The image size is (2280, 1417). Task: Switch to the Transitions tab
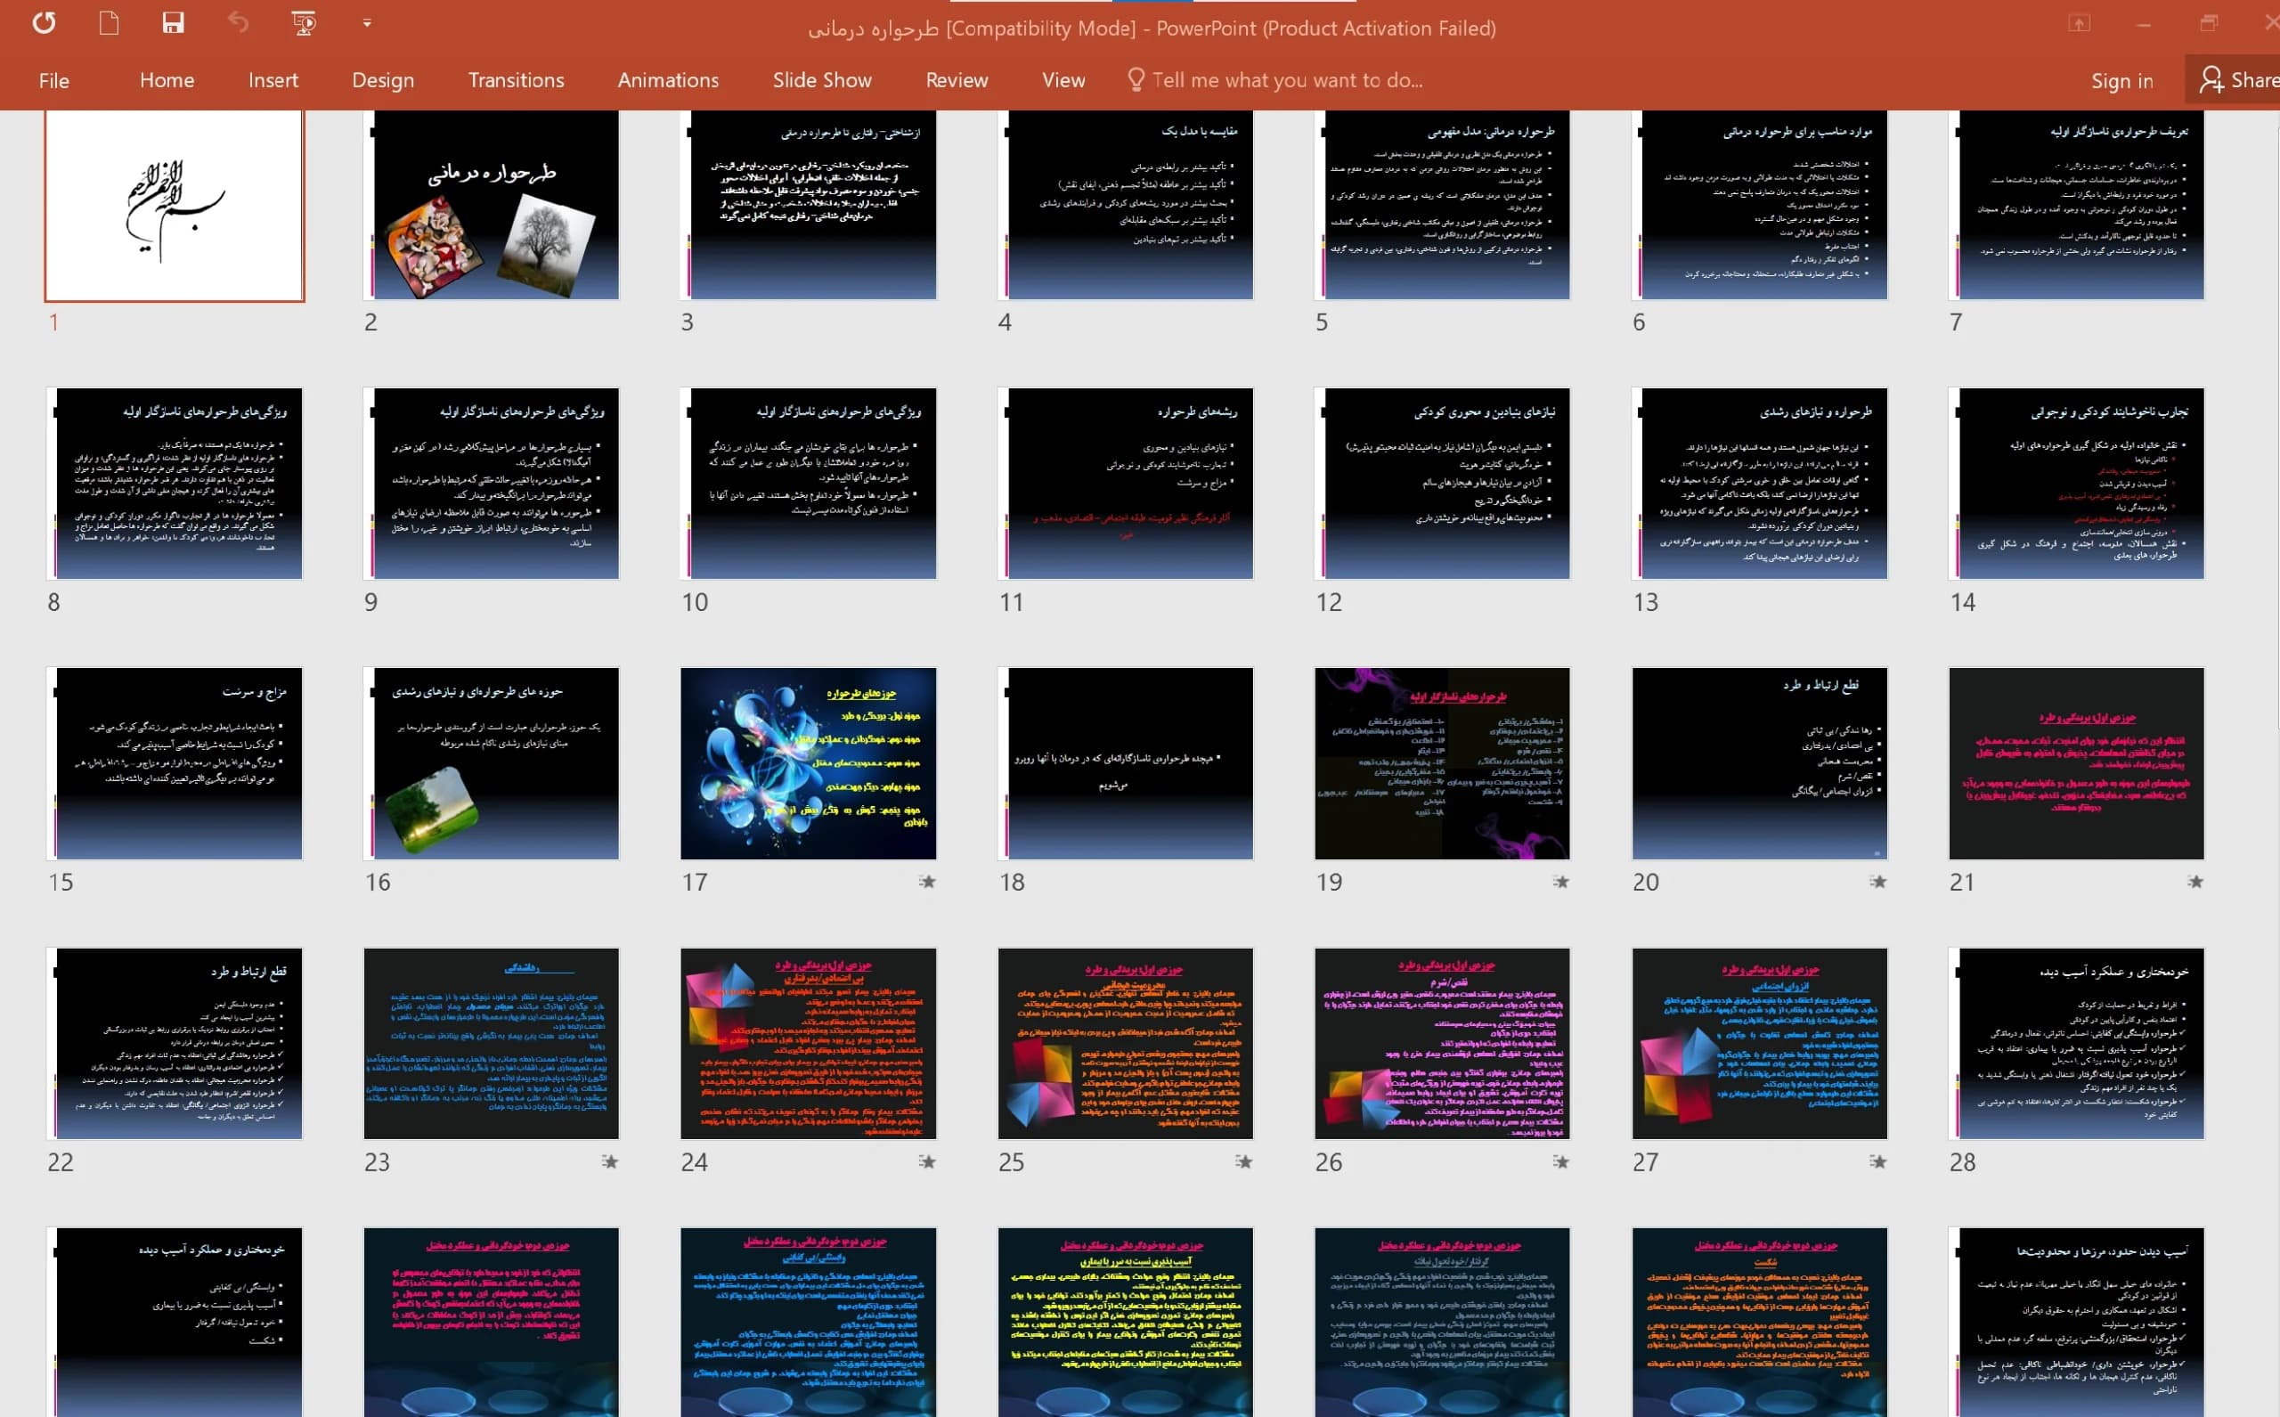[517, 80]
